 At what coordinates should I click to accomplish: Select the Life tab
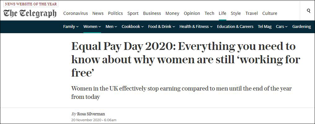pyautogui.click(x=222, y=13)
